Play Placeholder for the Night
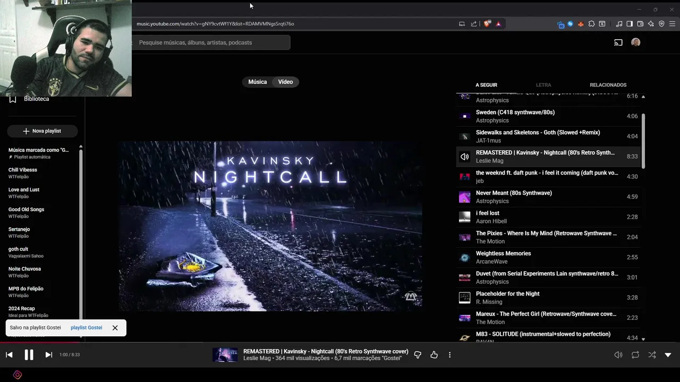 point(548,298)
